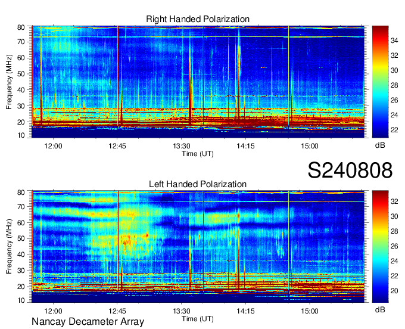Click the Left Handed Polarization spectrogram image
The height and width of the screenshot is (329, 405).
[198, 247]
